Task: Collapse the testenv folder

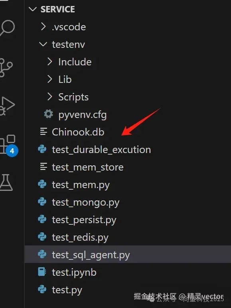Action: click(x=43, y=44)
